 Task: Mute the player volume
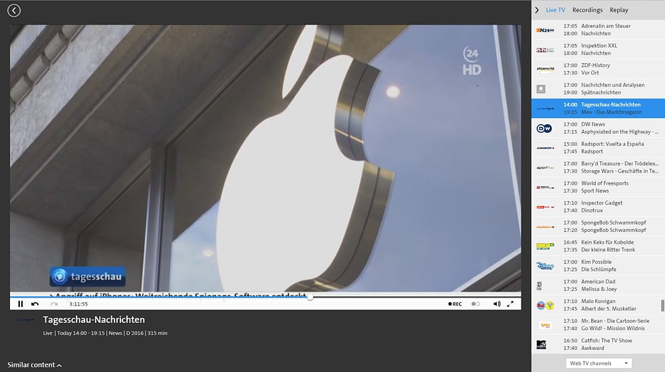(x=497, y=304)
